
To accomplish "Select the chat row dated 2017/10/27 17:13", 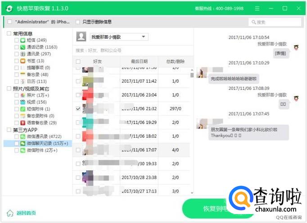I will pos(131,191).
